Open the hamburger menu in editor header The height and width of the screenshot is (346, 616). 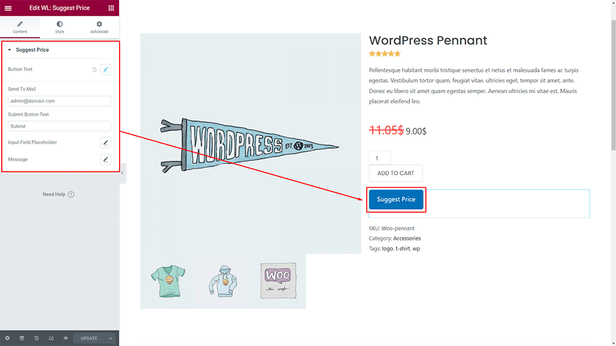click(x=8, y=8)
